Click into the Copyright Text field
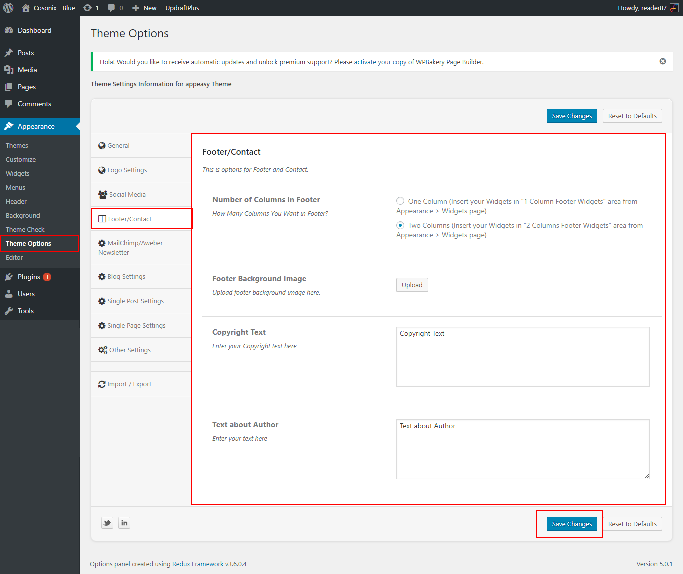Screen dimensions: 683x574 click(522, 357)
